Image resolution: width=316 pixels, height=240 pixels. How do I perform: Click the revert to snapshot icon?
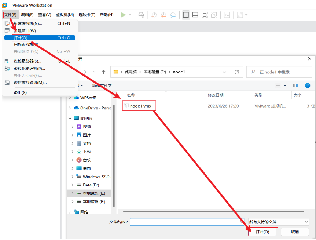(163, 15)
